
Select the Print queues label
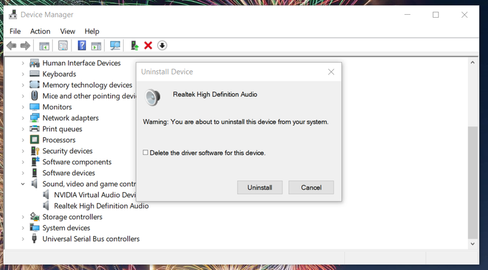(x=62, y=129)
